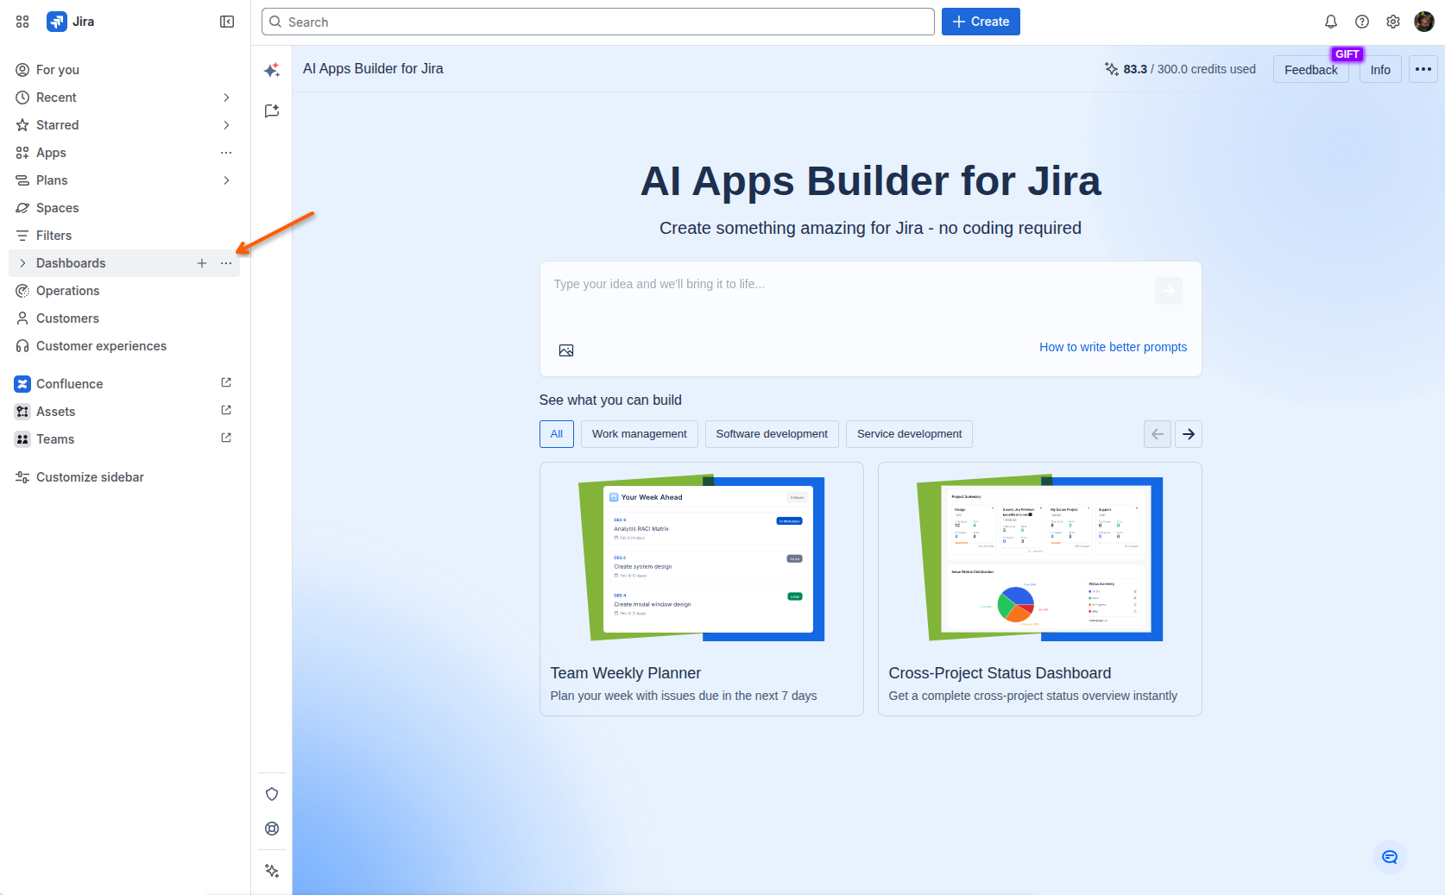1445x895 pixels.
Task: Click the GIFT badge
Action: 1347,54
